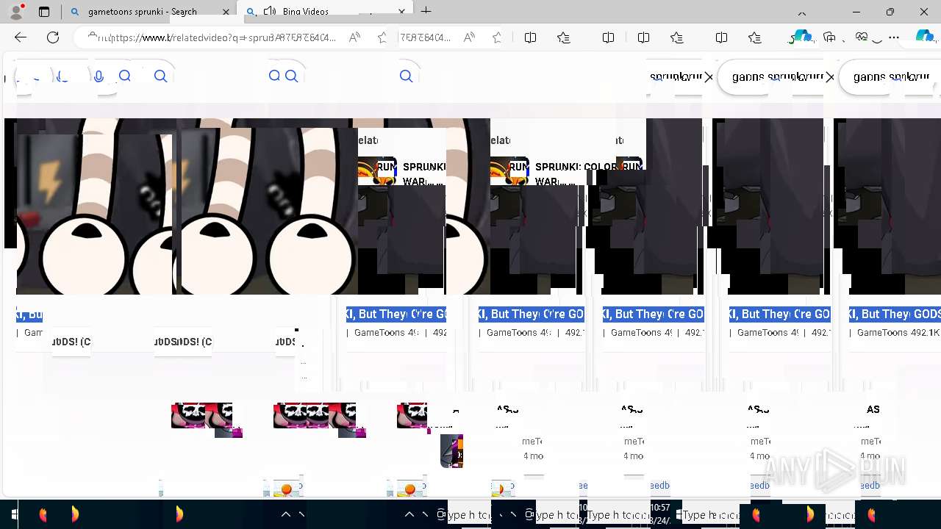Restore down the Edge browser window
Image resolution: width=941 pixels, height=529 pixels.
(x=890, y=12)
